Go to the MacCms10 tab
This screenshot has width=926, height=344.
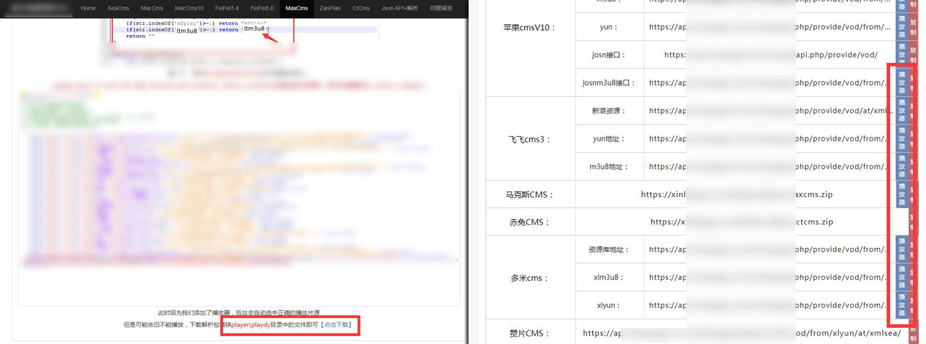[x=189, y=9]
